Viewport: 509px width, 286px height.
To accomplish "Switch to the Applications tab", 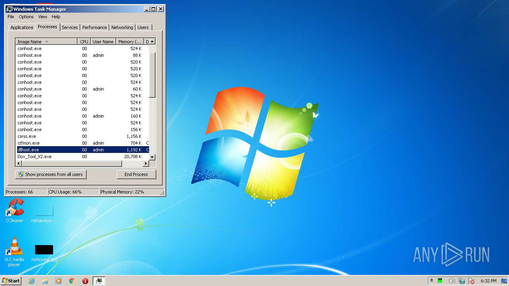I will [x=22, y=27].
